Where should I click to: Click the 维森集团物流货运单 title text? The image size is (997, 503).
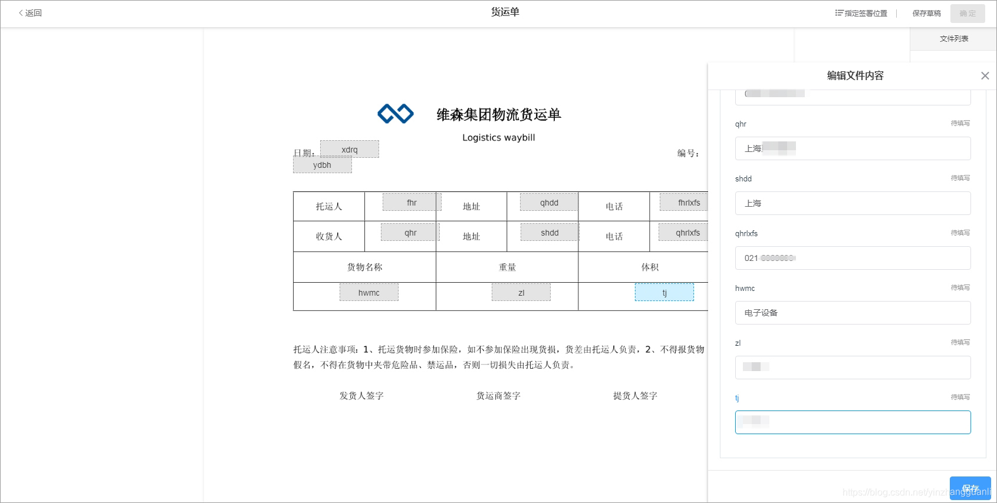pyautogui.click(x=499, y=114)
